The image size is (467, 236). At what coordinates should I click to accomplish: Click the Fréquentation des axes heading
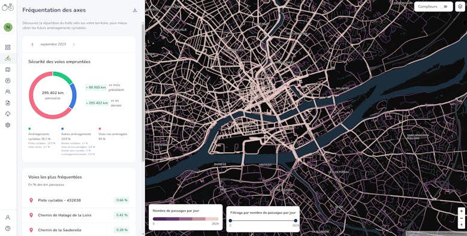(54, 10)
